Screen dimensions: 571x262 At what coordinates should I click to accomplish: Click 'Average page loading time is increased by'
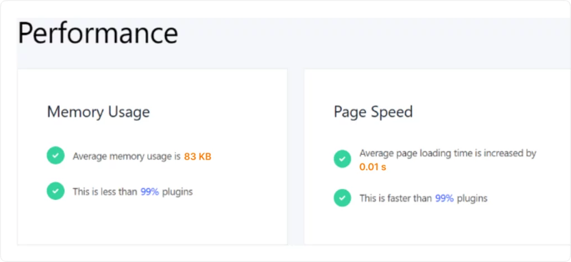[447, 153]
